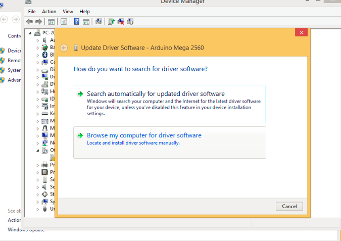Click the Cancel button in driver dialog
Viewport: 341px width, 241px height.
click(x=289, y=206)
